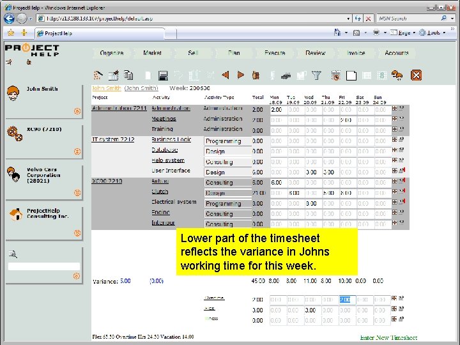Click the orange X close toolbar icon
The width and height of the screenshot is (460, 345).
point(416,75)
